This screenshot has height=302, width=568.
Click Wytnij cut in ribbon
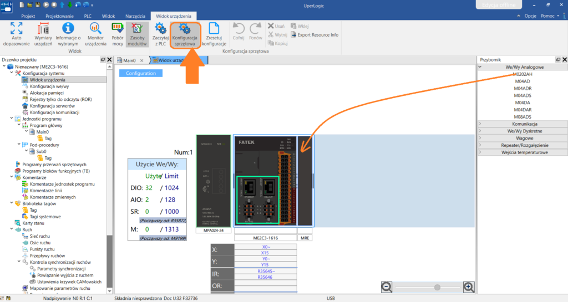coord(277,35)
